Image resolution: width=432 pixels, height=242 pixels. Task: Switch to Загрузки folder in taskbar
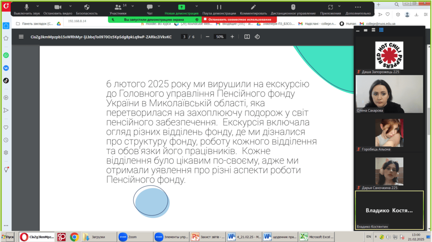99,237
